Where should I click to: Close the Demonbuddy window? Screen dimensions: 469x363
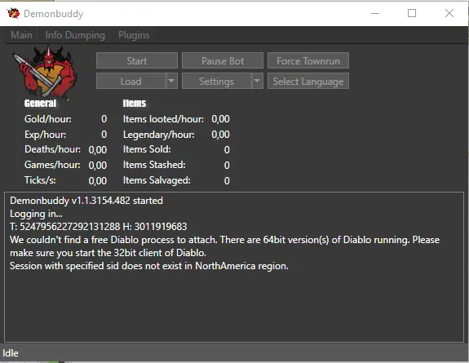tap(449, 13)
